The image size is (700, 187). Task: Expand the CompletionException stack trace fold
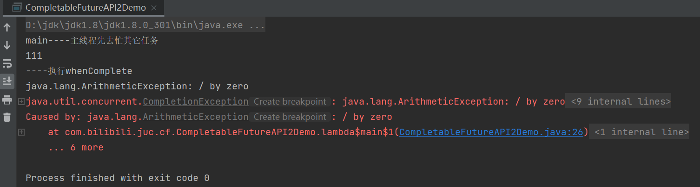click(21, 102)
